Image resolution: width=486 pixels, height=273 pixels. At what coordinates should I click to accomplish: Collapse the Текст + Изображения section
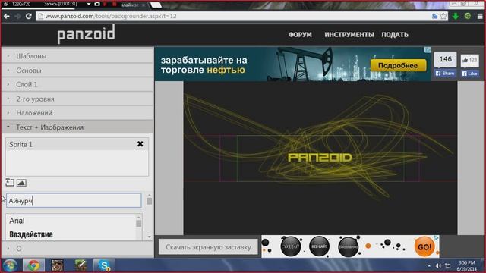click(77, 127)
